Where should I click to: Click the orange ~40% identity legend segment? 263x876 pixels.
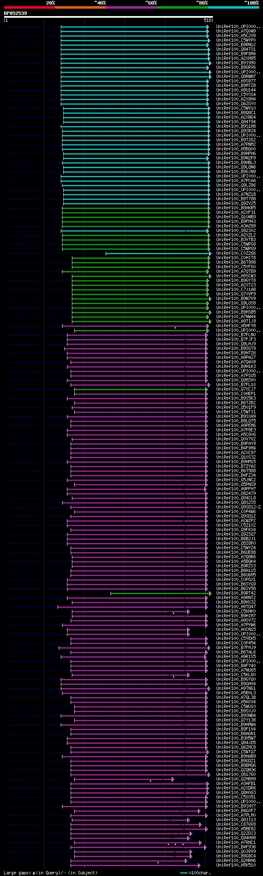pos(81,7)
